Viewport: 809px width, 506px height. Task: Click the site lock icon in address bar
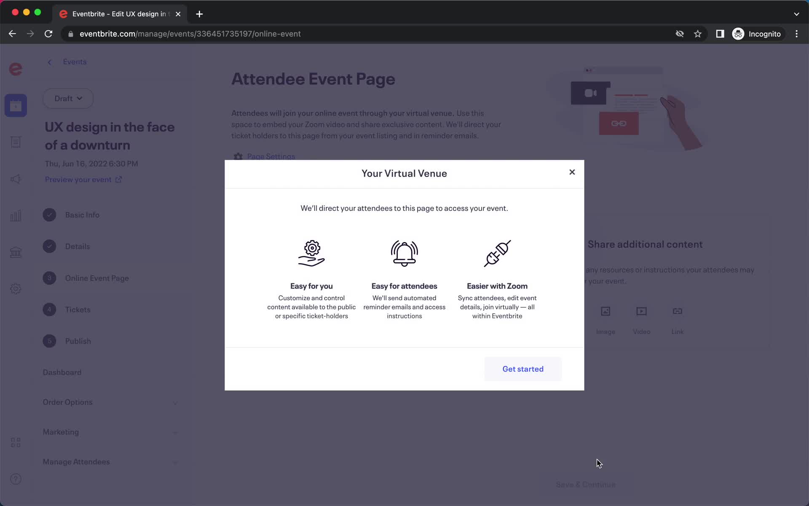[71, 34]
